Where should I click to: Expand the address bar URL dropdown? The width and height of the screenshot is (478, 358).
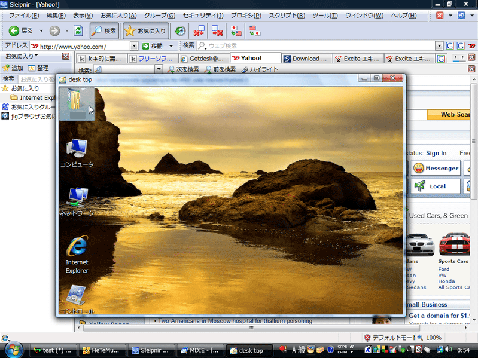point(134,46)
